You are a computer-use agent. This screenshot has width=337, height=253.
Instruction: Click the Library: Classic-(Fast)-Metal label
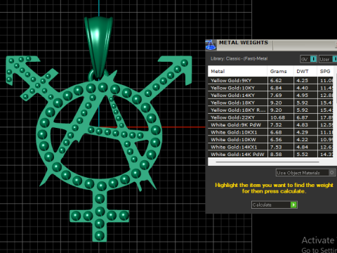point(239,58)
